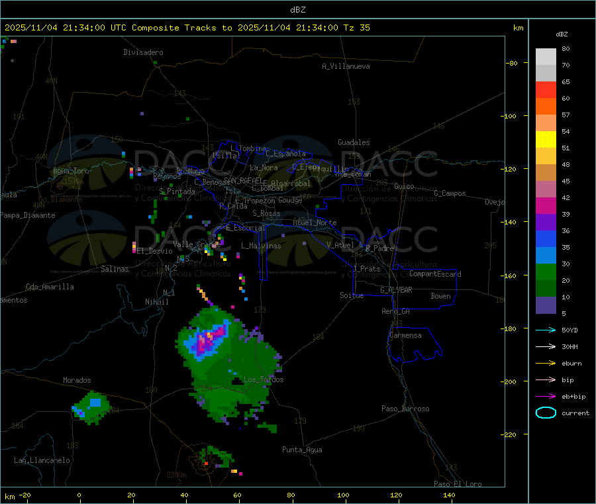Click the Morados map label
The image size is (596, 504).
point(77,380)
